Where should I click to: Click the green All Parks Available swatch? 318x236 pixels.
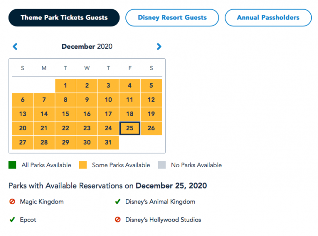(x=12, y=165)
